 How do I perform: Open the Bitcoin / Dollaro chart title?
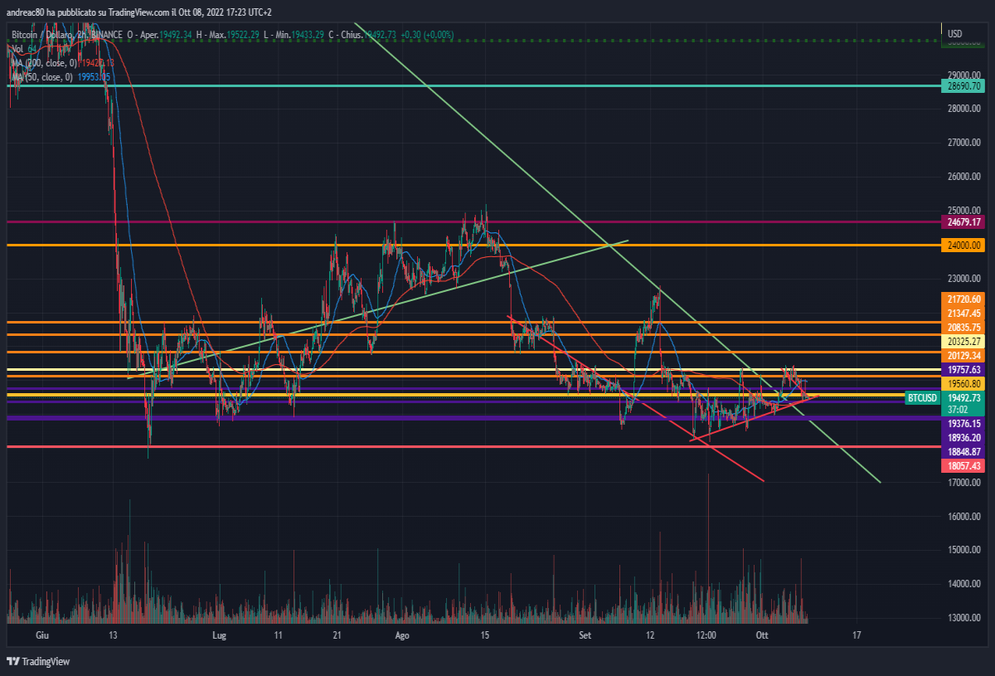coord(43,35)
